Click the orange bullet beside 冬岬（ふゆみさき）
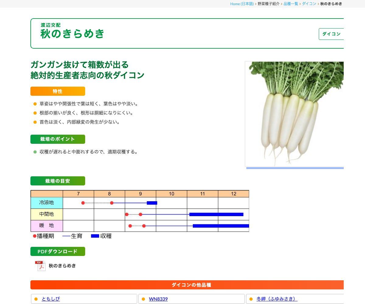This screenshot has width=365, height=304. (x=251, y=299)
